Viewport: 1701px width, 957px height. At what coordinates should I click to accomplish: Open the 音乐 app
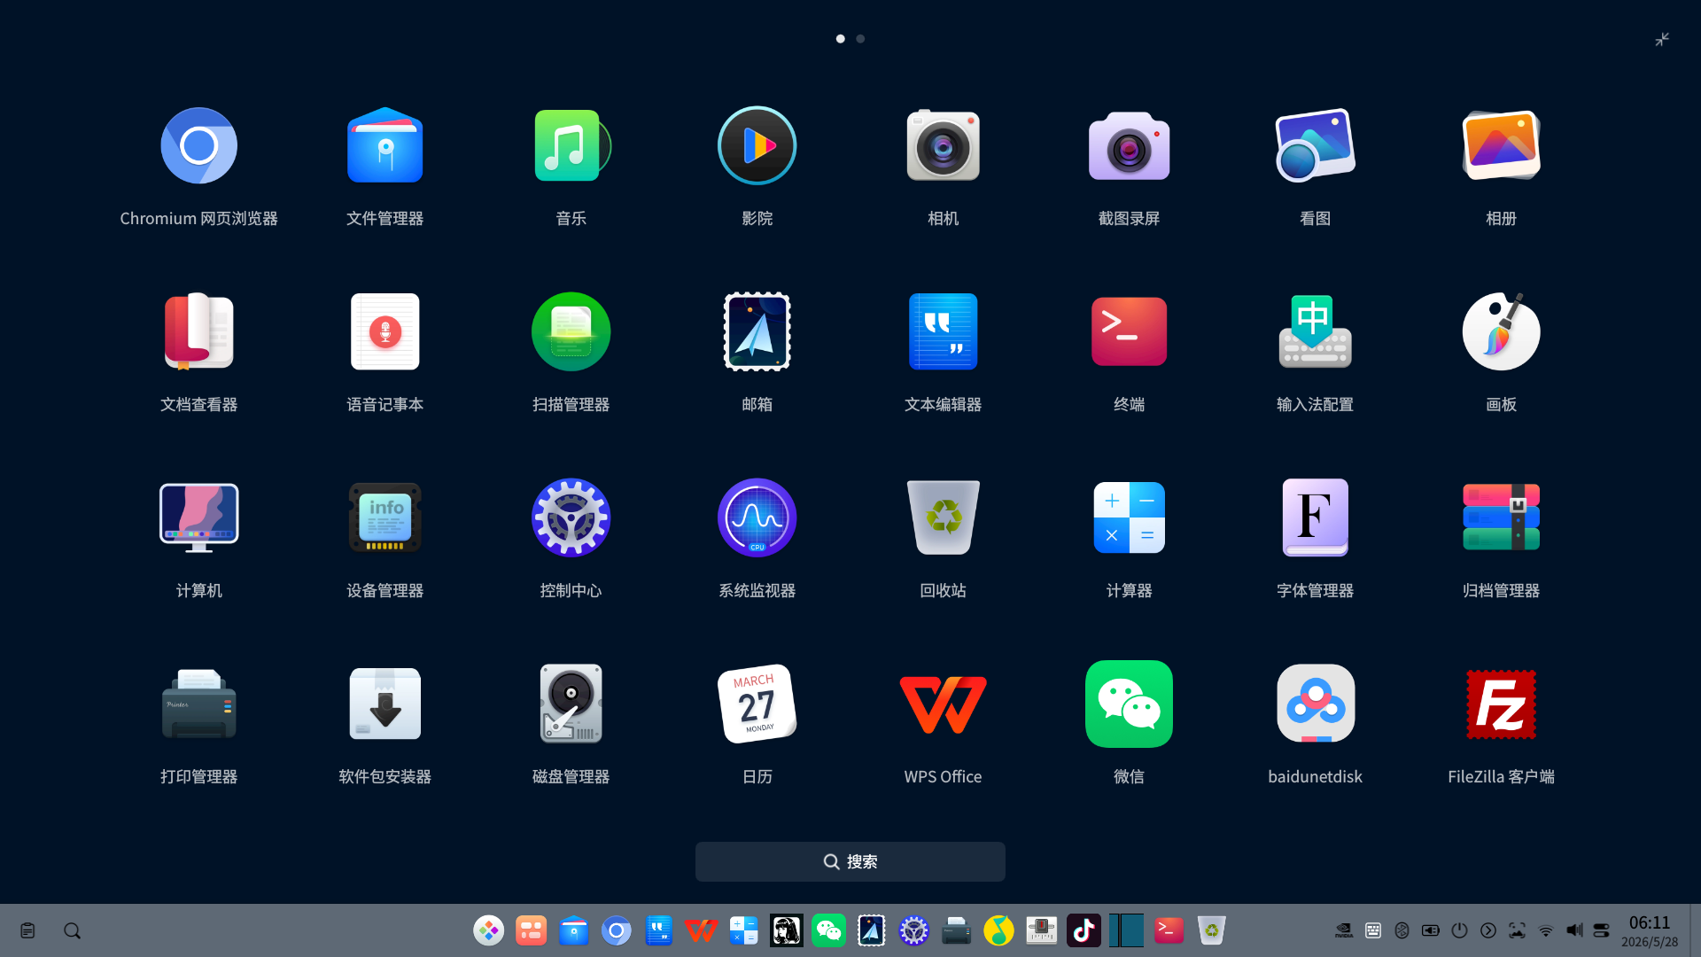click(x=571, y=146)
